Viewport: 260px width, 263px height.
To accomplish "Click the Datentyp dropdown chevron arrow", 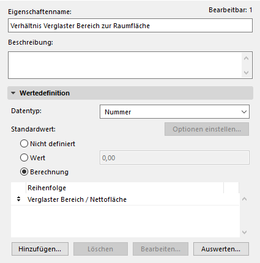I will click(x=244, y=112).
